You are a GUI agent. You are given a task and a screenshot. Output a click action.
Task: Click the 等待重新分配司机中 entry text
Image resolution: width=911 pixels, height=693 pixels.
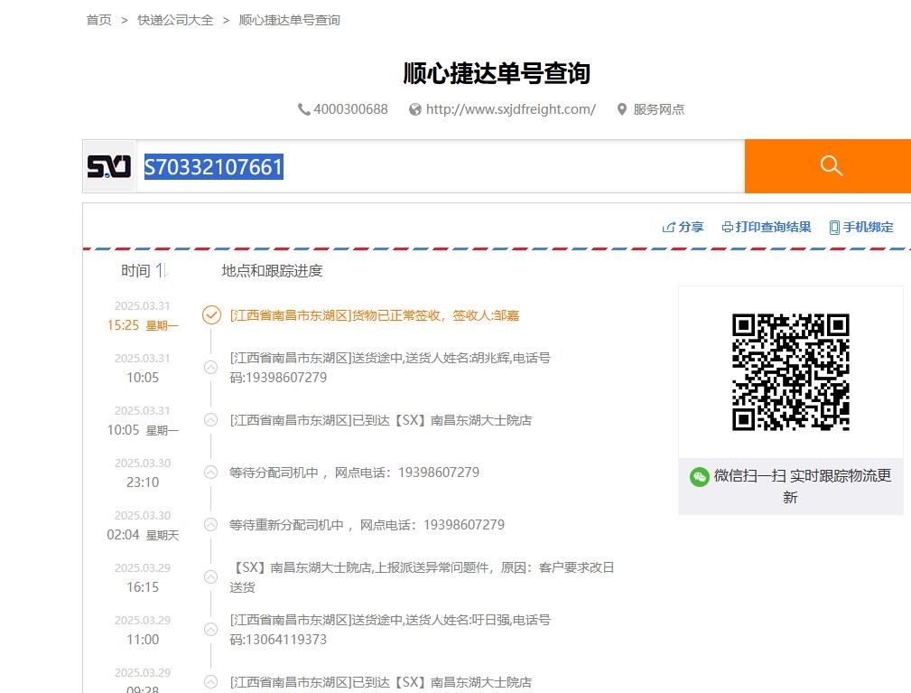pos(367,524)
